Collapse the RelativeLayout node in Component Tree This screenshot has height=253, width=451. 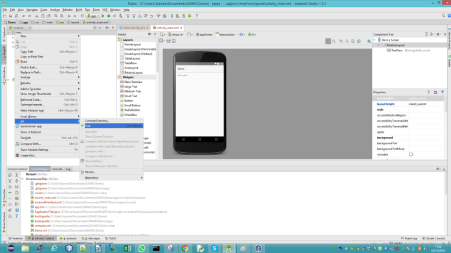pos(379,45)
